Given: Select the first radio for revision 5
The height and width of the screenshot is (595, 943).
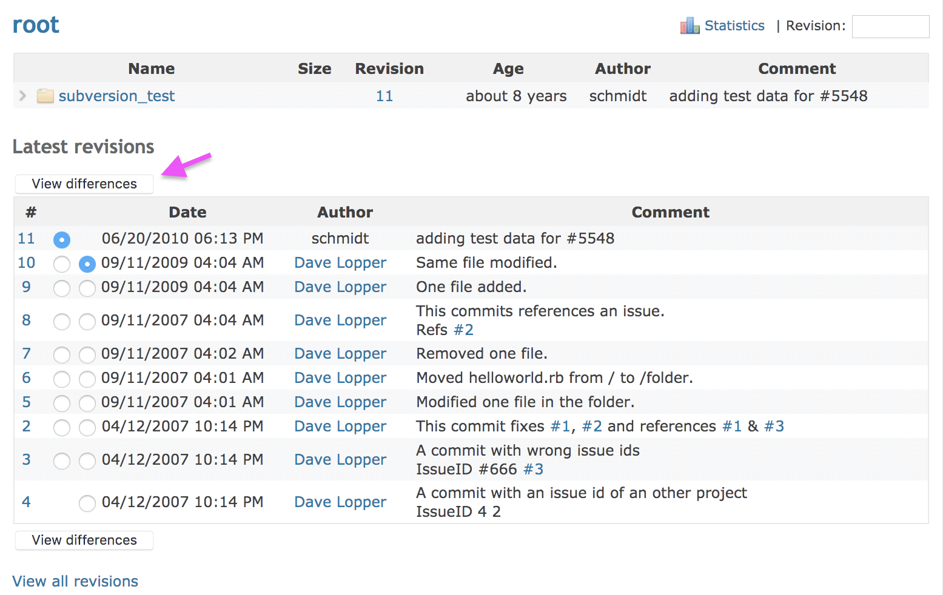Looking at the screenshot, I should pos(62,404).
